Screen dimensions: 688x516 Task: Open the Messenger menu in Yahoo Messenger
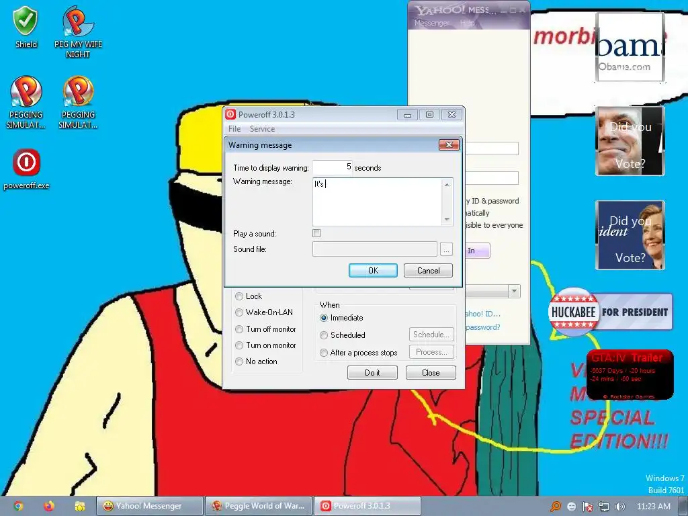tap(432, 23)
